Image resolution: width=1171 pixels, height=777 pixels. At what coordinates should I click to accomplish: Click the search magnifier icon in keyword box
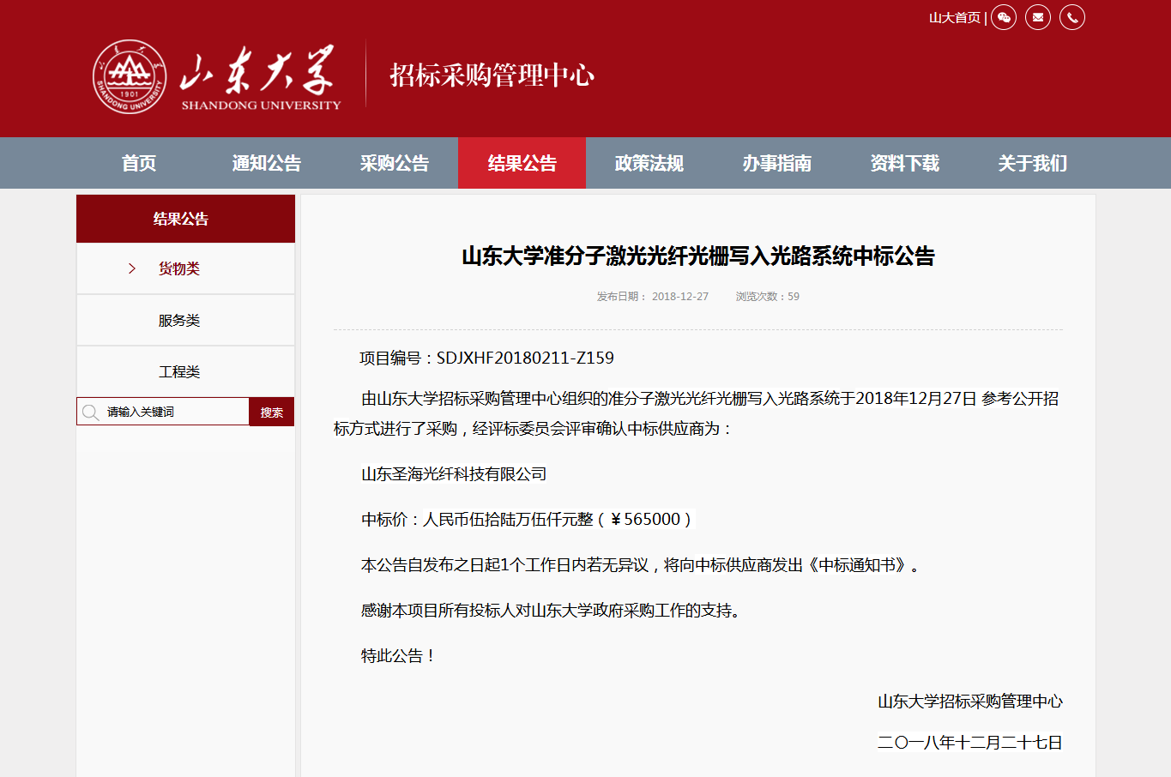tap(90, 413)
